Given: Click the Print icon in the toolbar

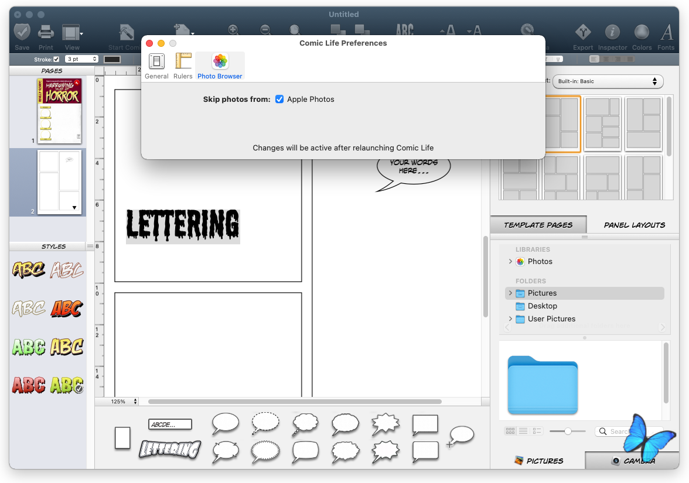Looking at the screenshot, I should pos(46,33).
